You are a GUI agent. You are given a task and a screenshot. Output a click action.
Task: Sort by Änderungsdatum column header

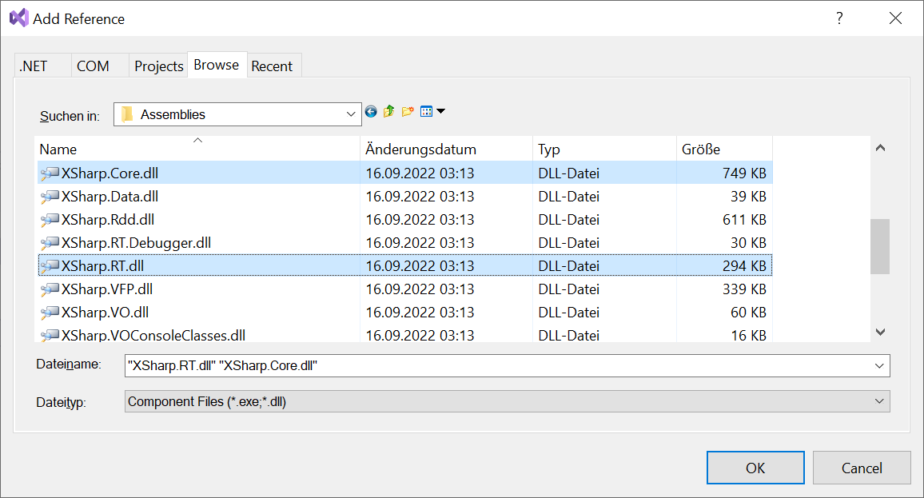pos(446,149)
